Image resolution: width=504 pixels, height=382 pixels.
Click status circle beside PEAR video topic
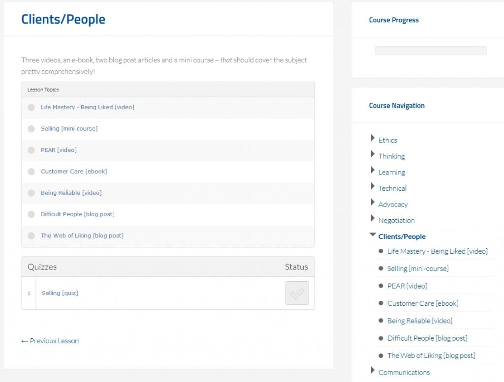point(31,150)
